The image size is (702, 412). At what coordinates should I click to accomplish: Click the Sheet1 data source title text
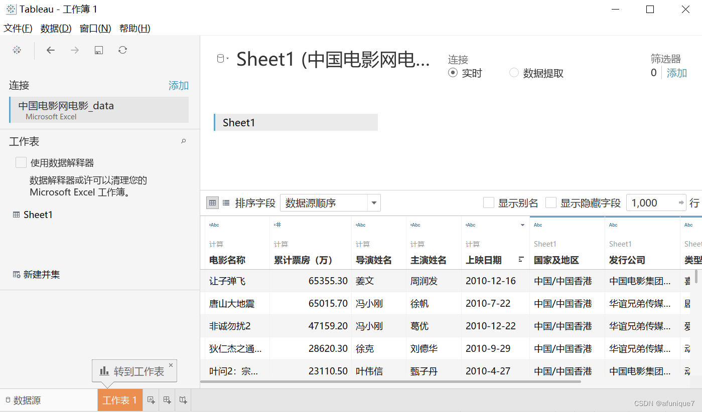333,59
